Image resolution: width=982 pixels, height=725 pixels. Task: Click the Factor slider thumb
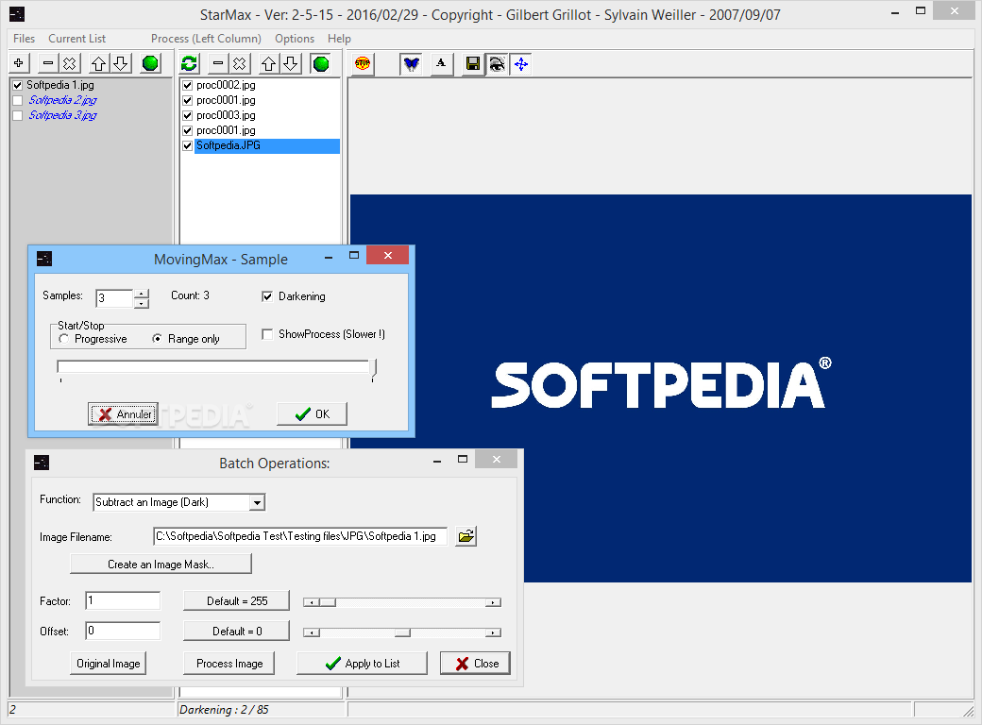(x=328, y=602)
